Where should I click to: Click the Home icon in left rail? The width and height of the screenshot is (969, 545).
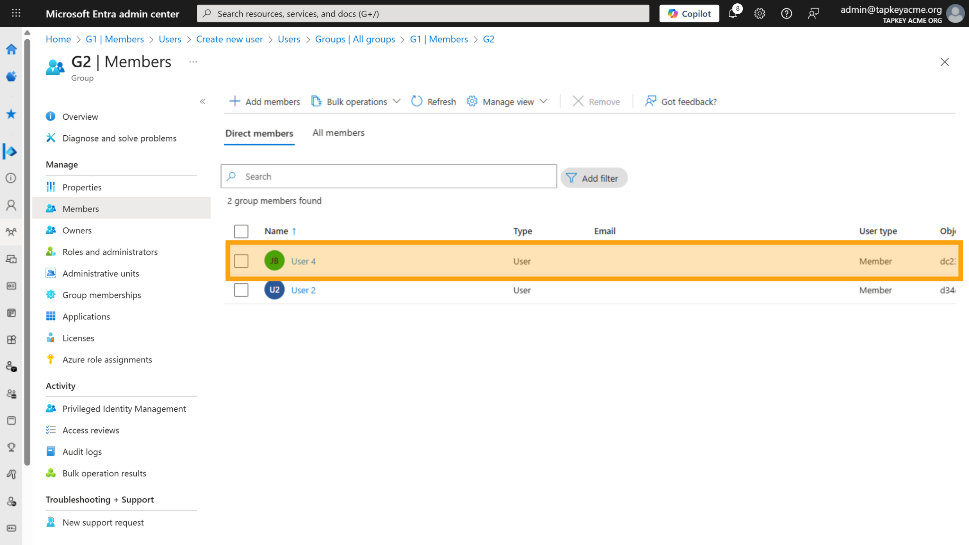click(11, 49)
